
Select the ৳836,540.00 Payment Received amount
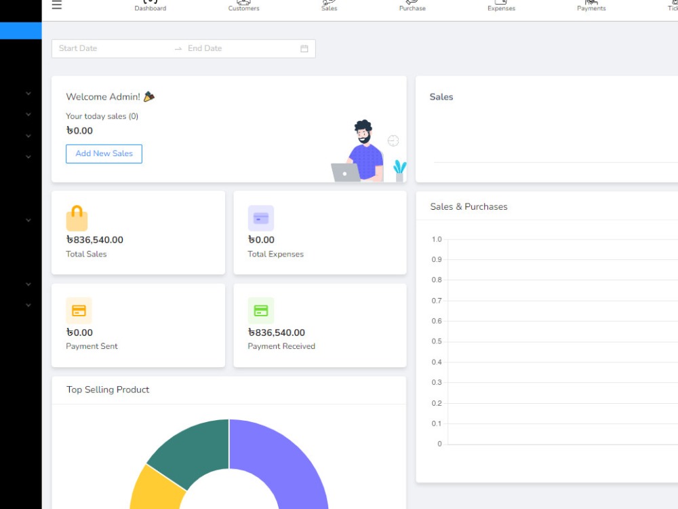277,333
